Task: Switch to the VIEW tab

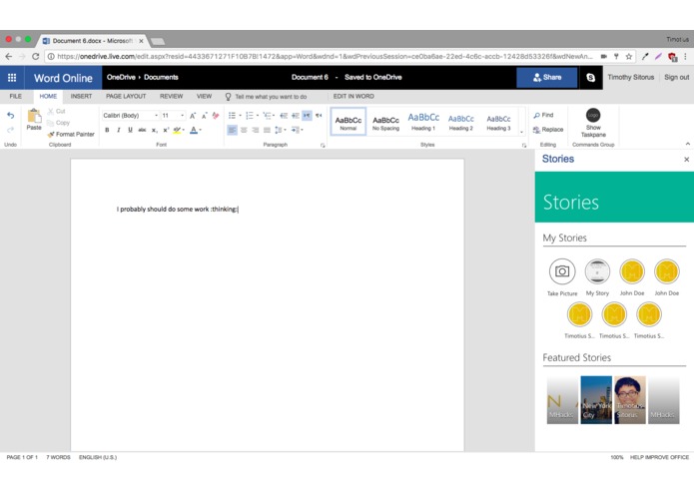Action: coord(204,97)
